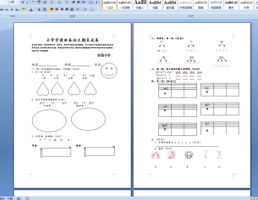Apply paragraph shading with paint bucket
The width and height of the screenshot is (258, 200).
tap(85, 9)
